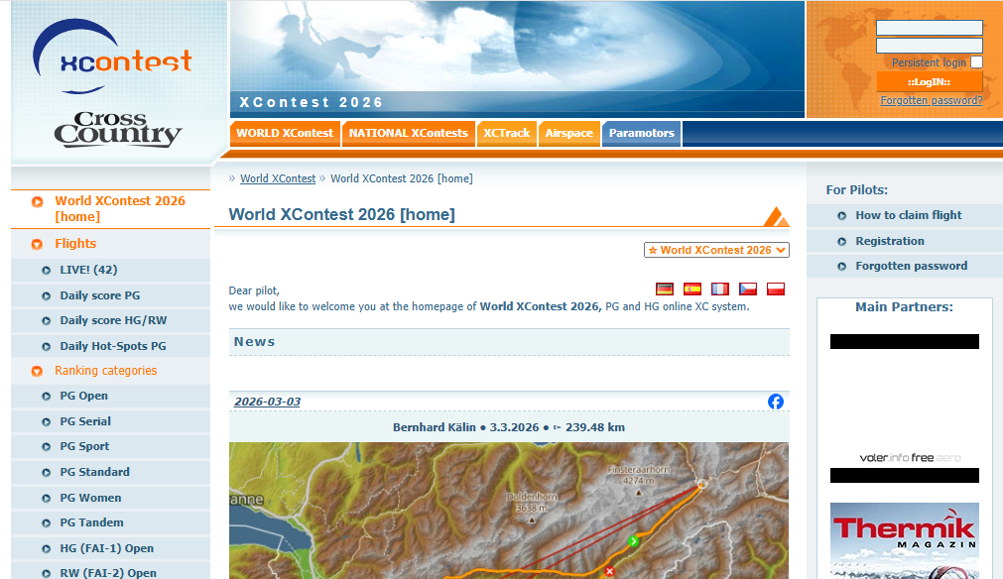Open PG Women ranking

click(x=111, y=497)
